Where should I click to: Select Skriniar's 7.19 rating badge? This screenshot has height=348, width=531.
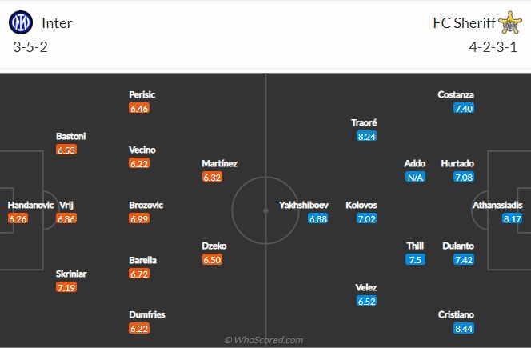[66, 287]
